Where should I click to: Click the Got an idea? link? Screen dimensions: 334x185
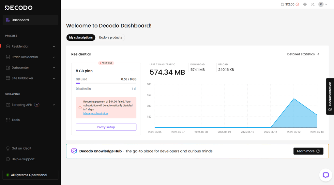(21, 149)
